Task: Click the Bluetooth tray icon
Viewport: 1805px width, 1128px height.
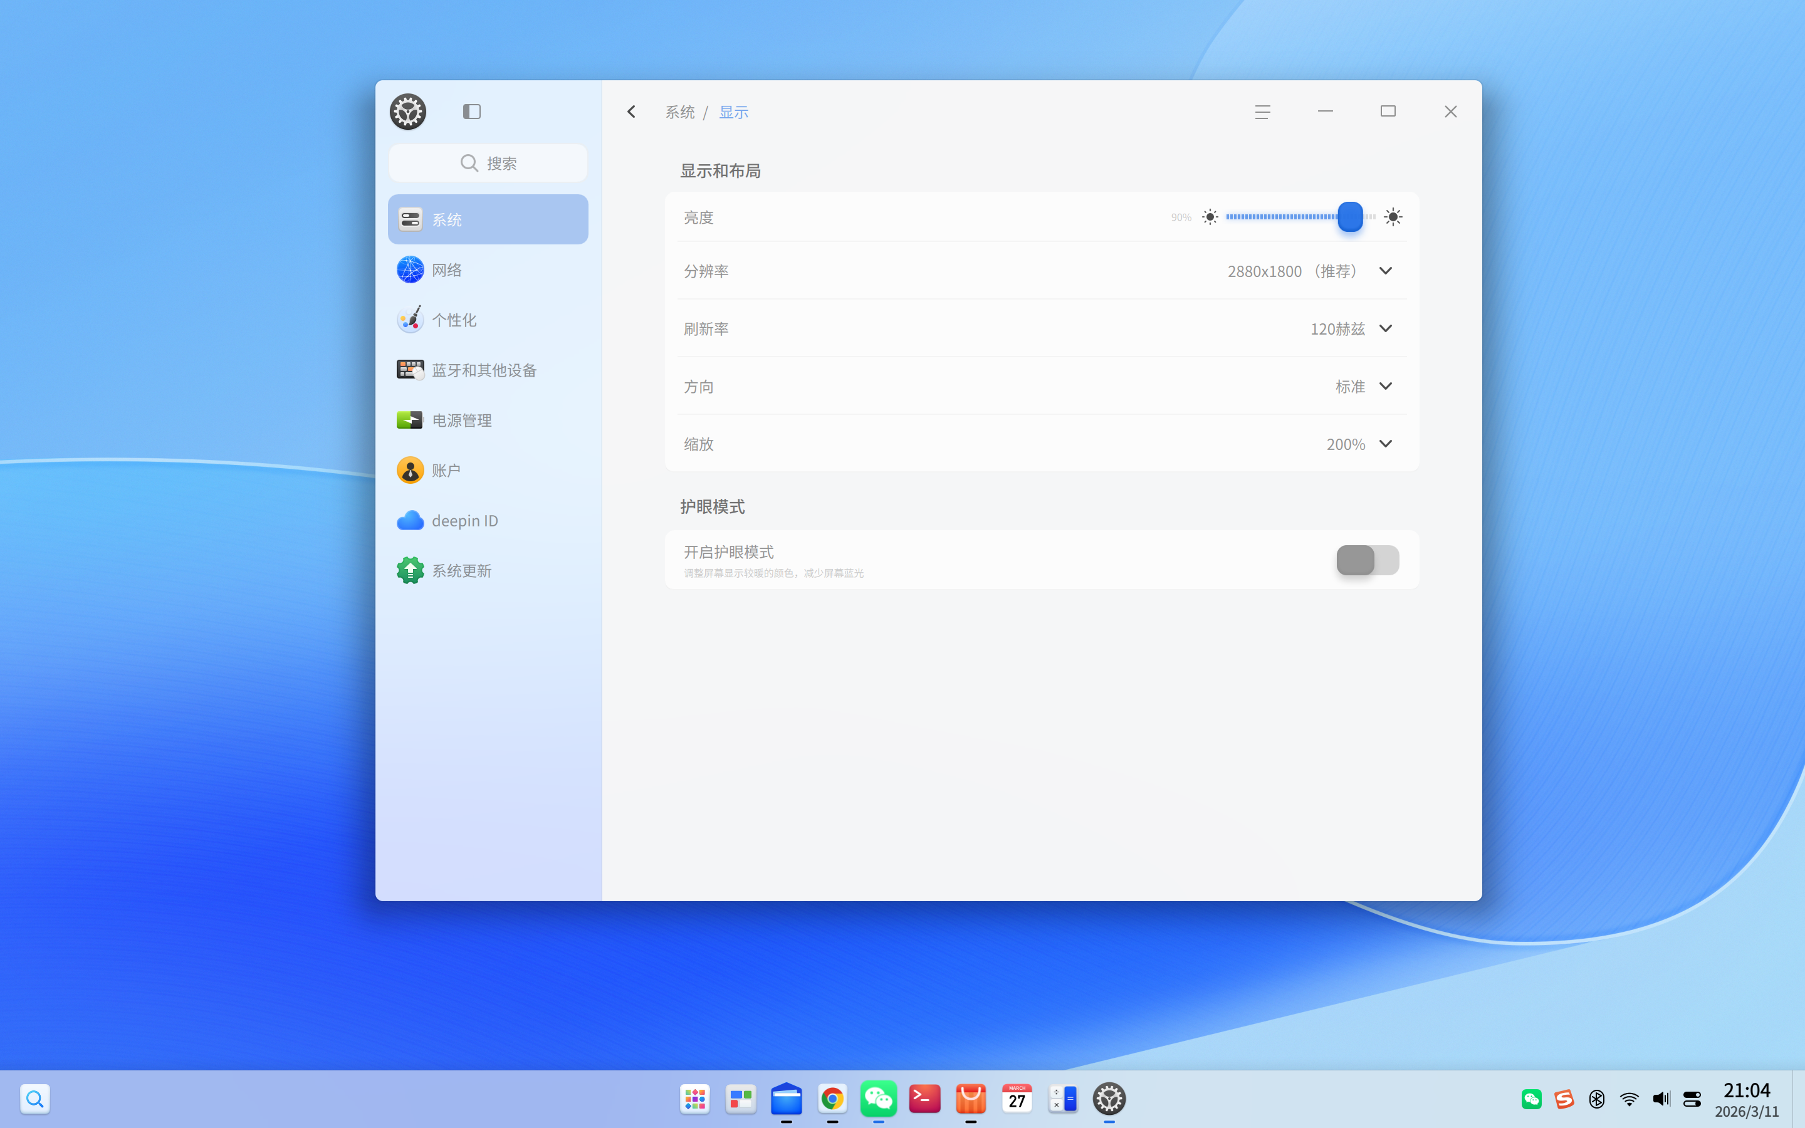Action: (1596, 1099)
